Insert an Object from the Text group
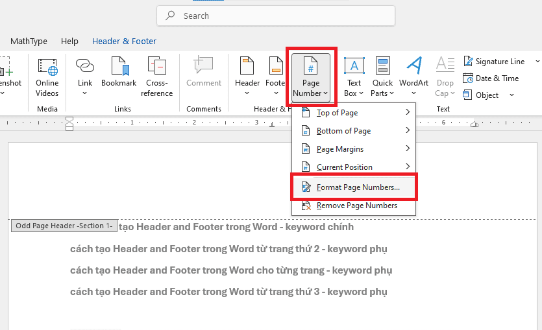This screenshot has width=542, height=330. point(481,95)
